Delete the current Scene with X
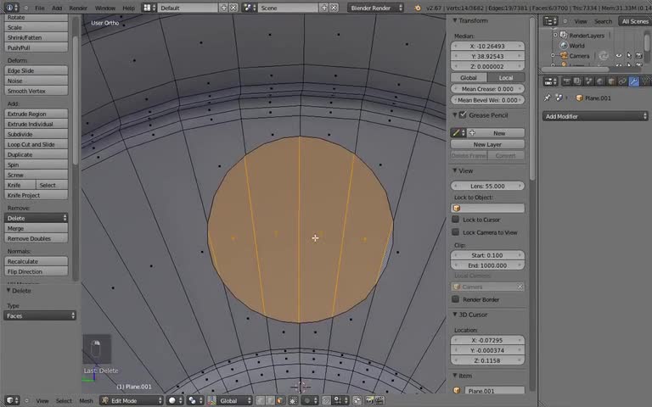 pyautogui.click(x=334, y=8)
